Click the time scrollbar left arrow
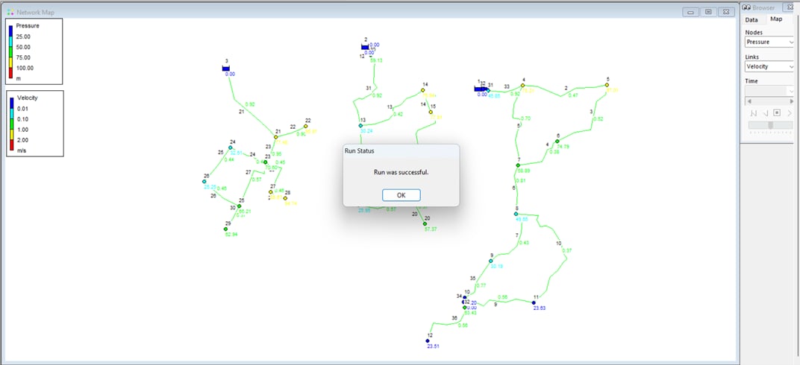The width and height of the screenshot is (800, 365). tap(749, 101)
